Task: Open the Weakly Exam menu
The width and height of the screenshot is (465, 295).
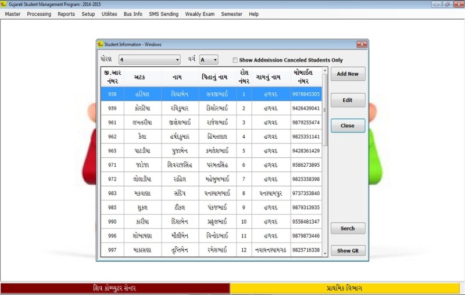Action: pyautogui.click(x=199, y=14)
